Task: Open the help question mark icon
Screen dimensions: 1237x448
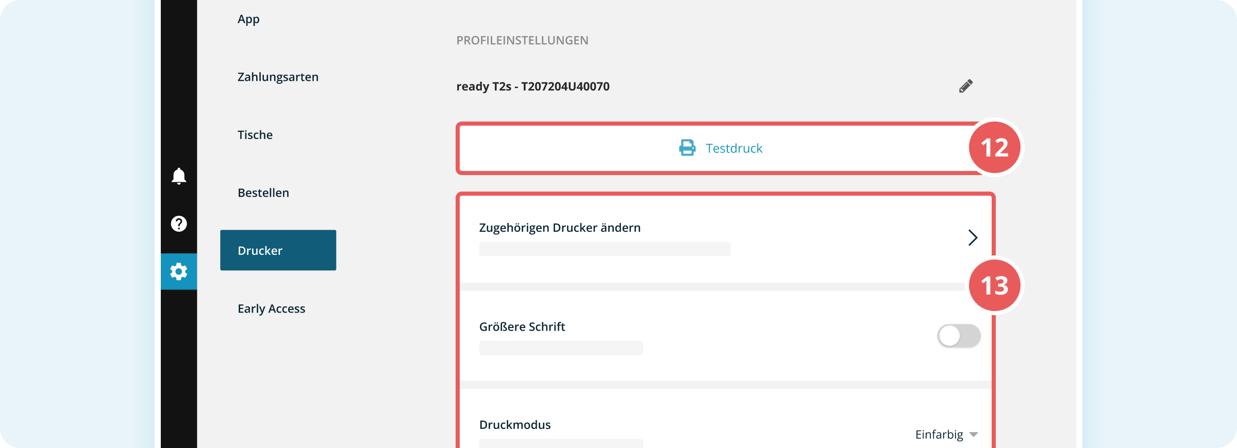Action: (x=179, y=224)
